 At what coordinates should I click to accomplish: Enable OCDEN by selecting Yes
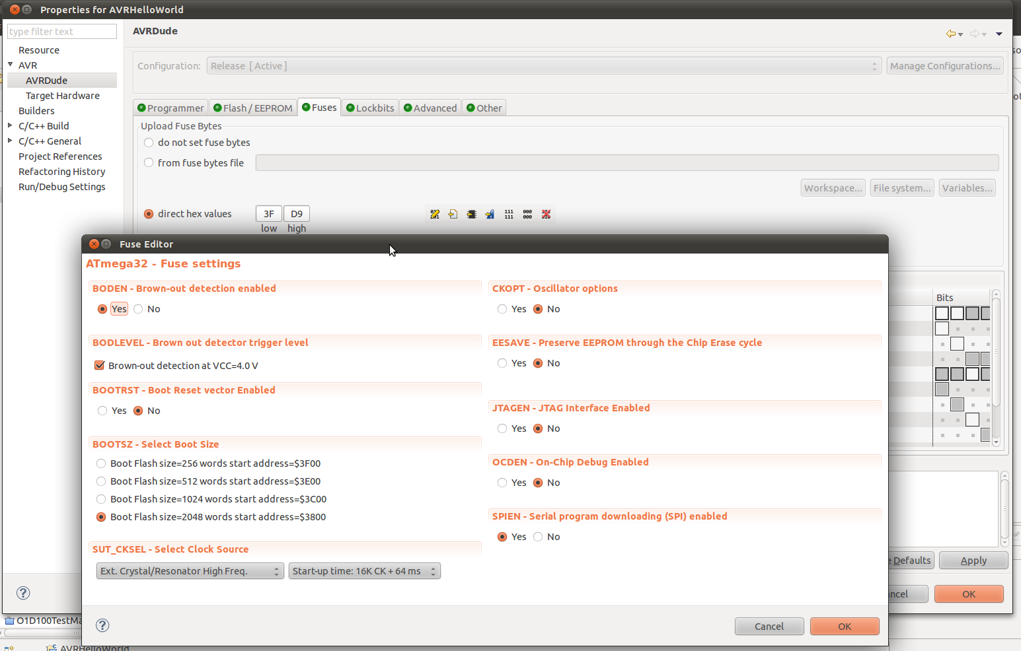(x=502, y=483)
